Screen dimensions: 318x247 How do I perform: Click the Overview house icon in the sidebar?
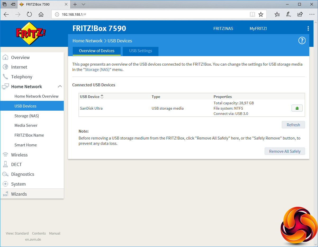(x=5, y=57)
